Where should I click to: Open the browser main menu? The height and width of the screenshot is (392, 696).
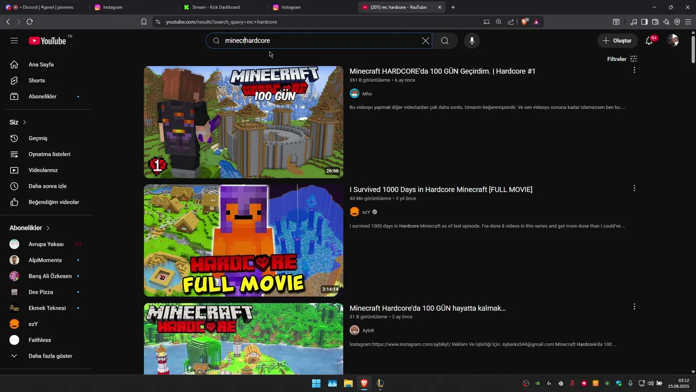pos(688,22)
